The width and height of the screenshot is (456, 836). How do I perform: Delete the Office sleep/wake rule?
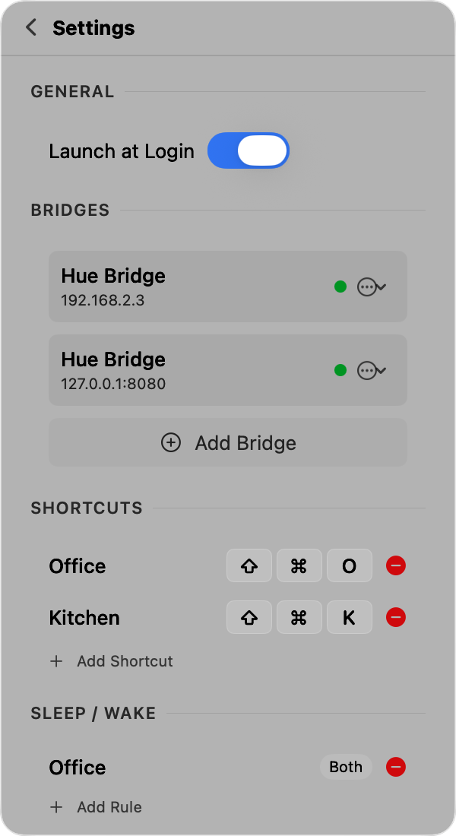396,767
